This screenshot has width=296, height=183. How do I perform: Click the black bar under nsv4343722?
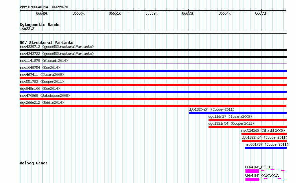[153, 57]
